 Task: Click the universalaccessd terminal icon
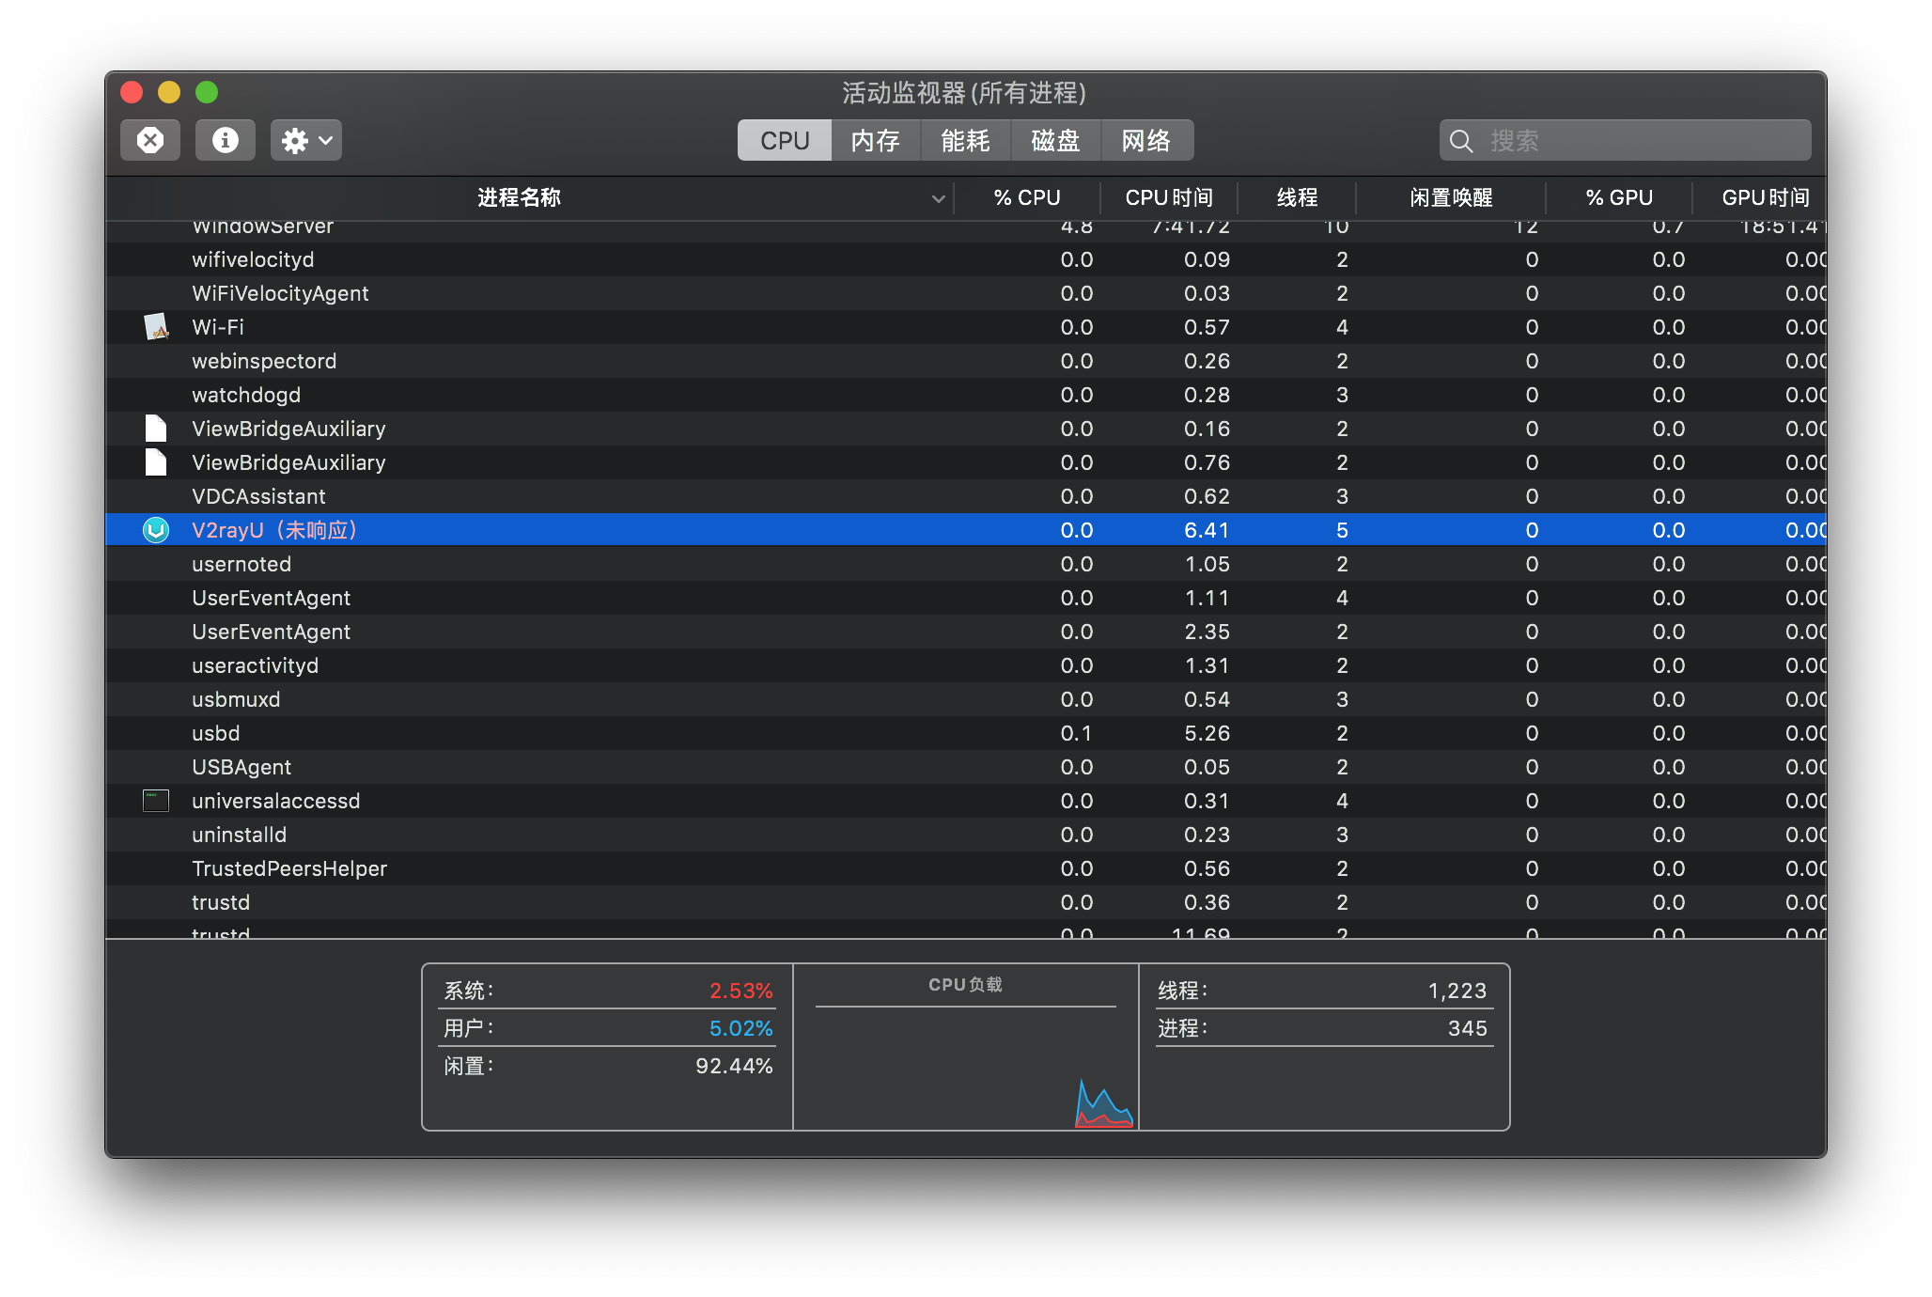coord(156,801)
